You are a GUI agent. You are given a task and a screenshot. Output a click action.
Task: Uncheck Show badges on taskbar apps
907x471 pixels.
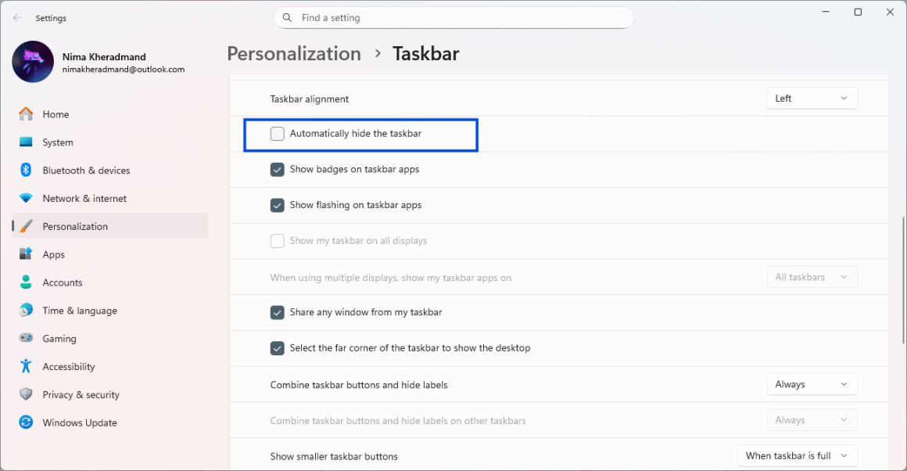[x=278, y=170]
